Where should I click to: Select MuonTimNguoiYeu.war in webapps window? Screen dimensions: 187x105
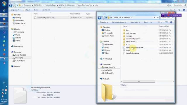pos(134,47)
